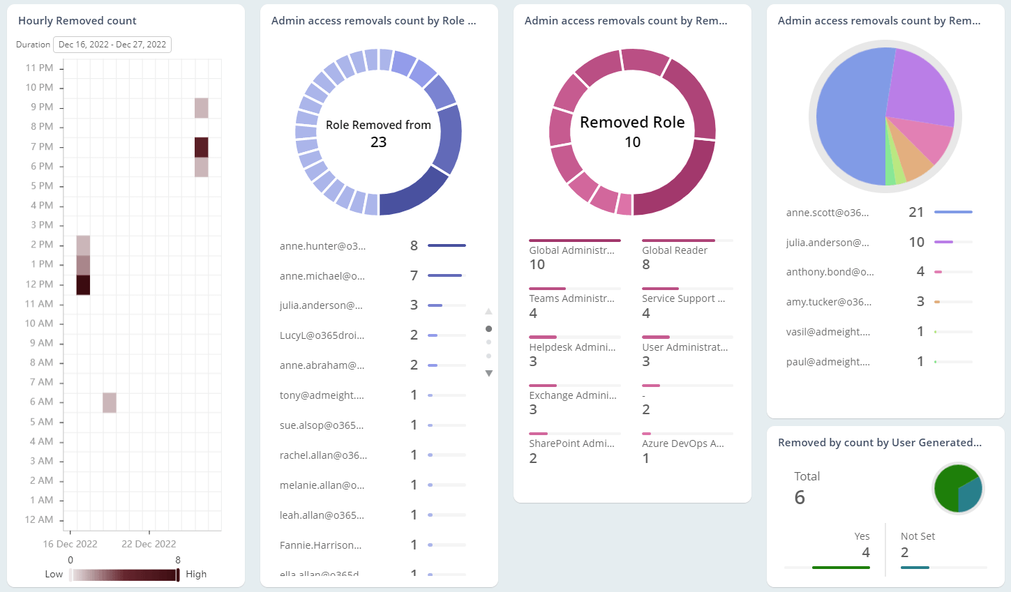Select the Yes legend showing 4

(862, 536)
